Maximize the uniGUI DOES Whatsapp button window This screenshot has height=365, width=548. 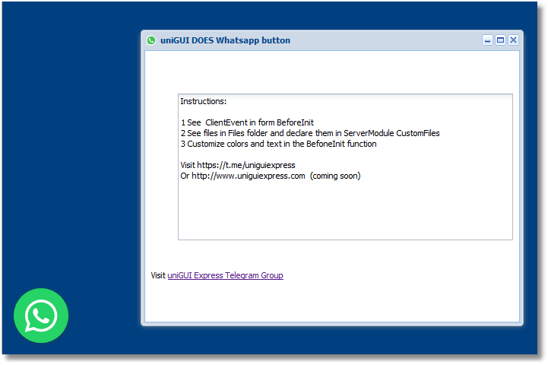pos(500,40)
